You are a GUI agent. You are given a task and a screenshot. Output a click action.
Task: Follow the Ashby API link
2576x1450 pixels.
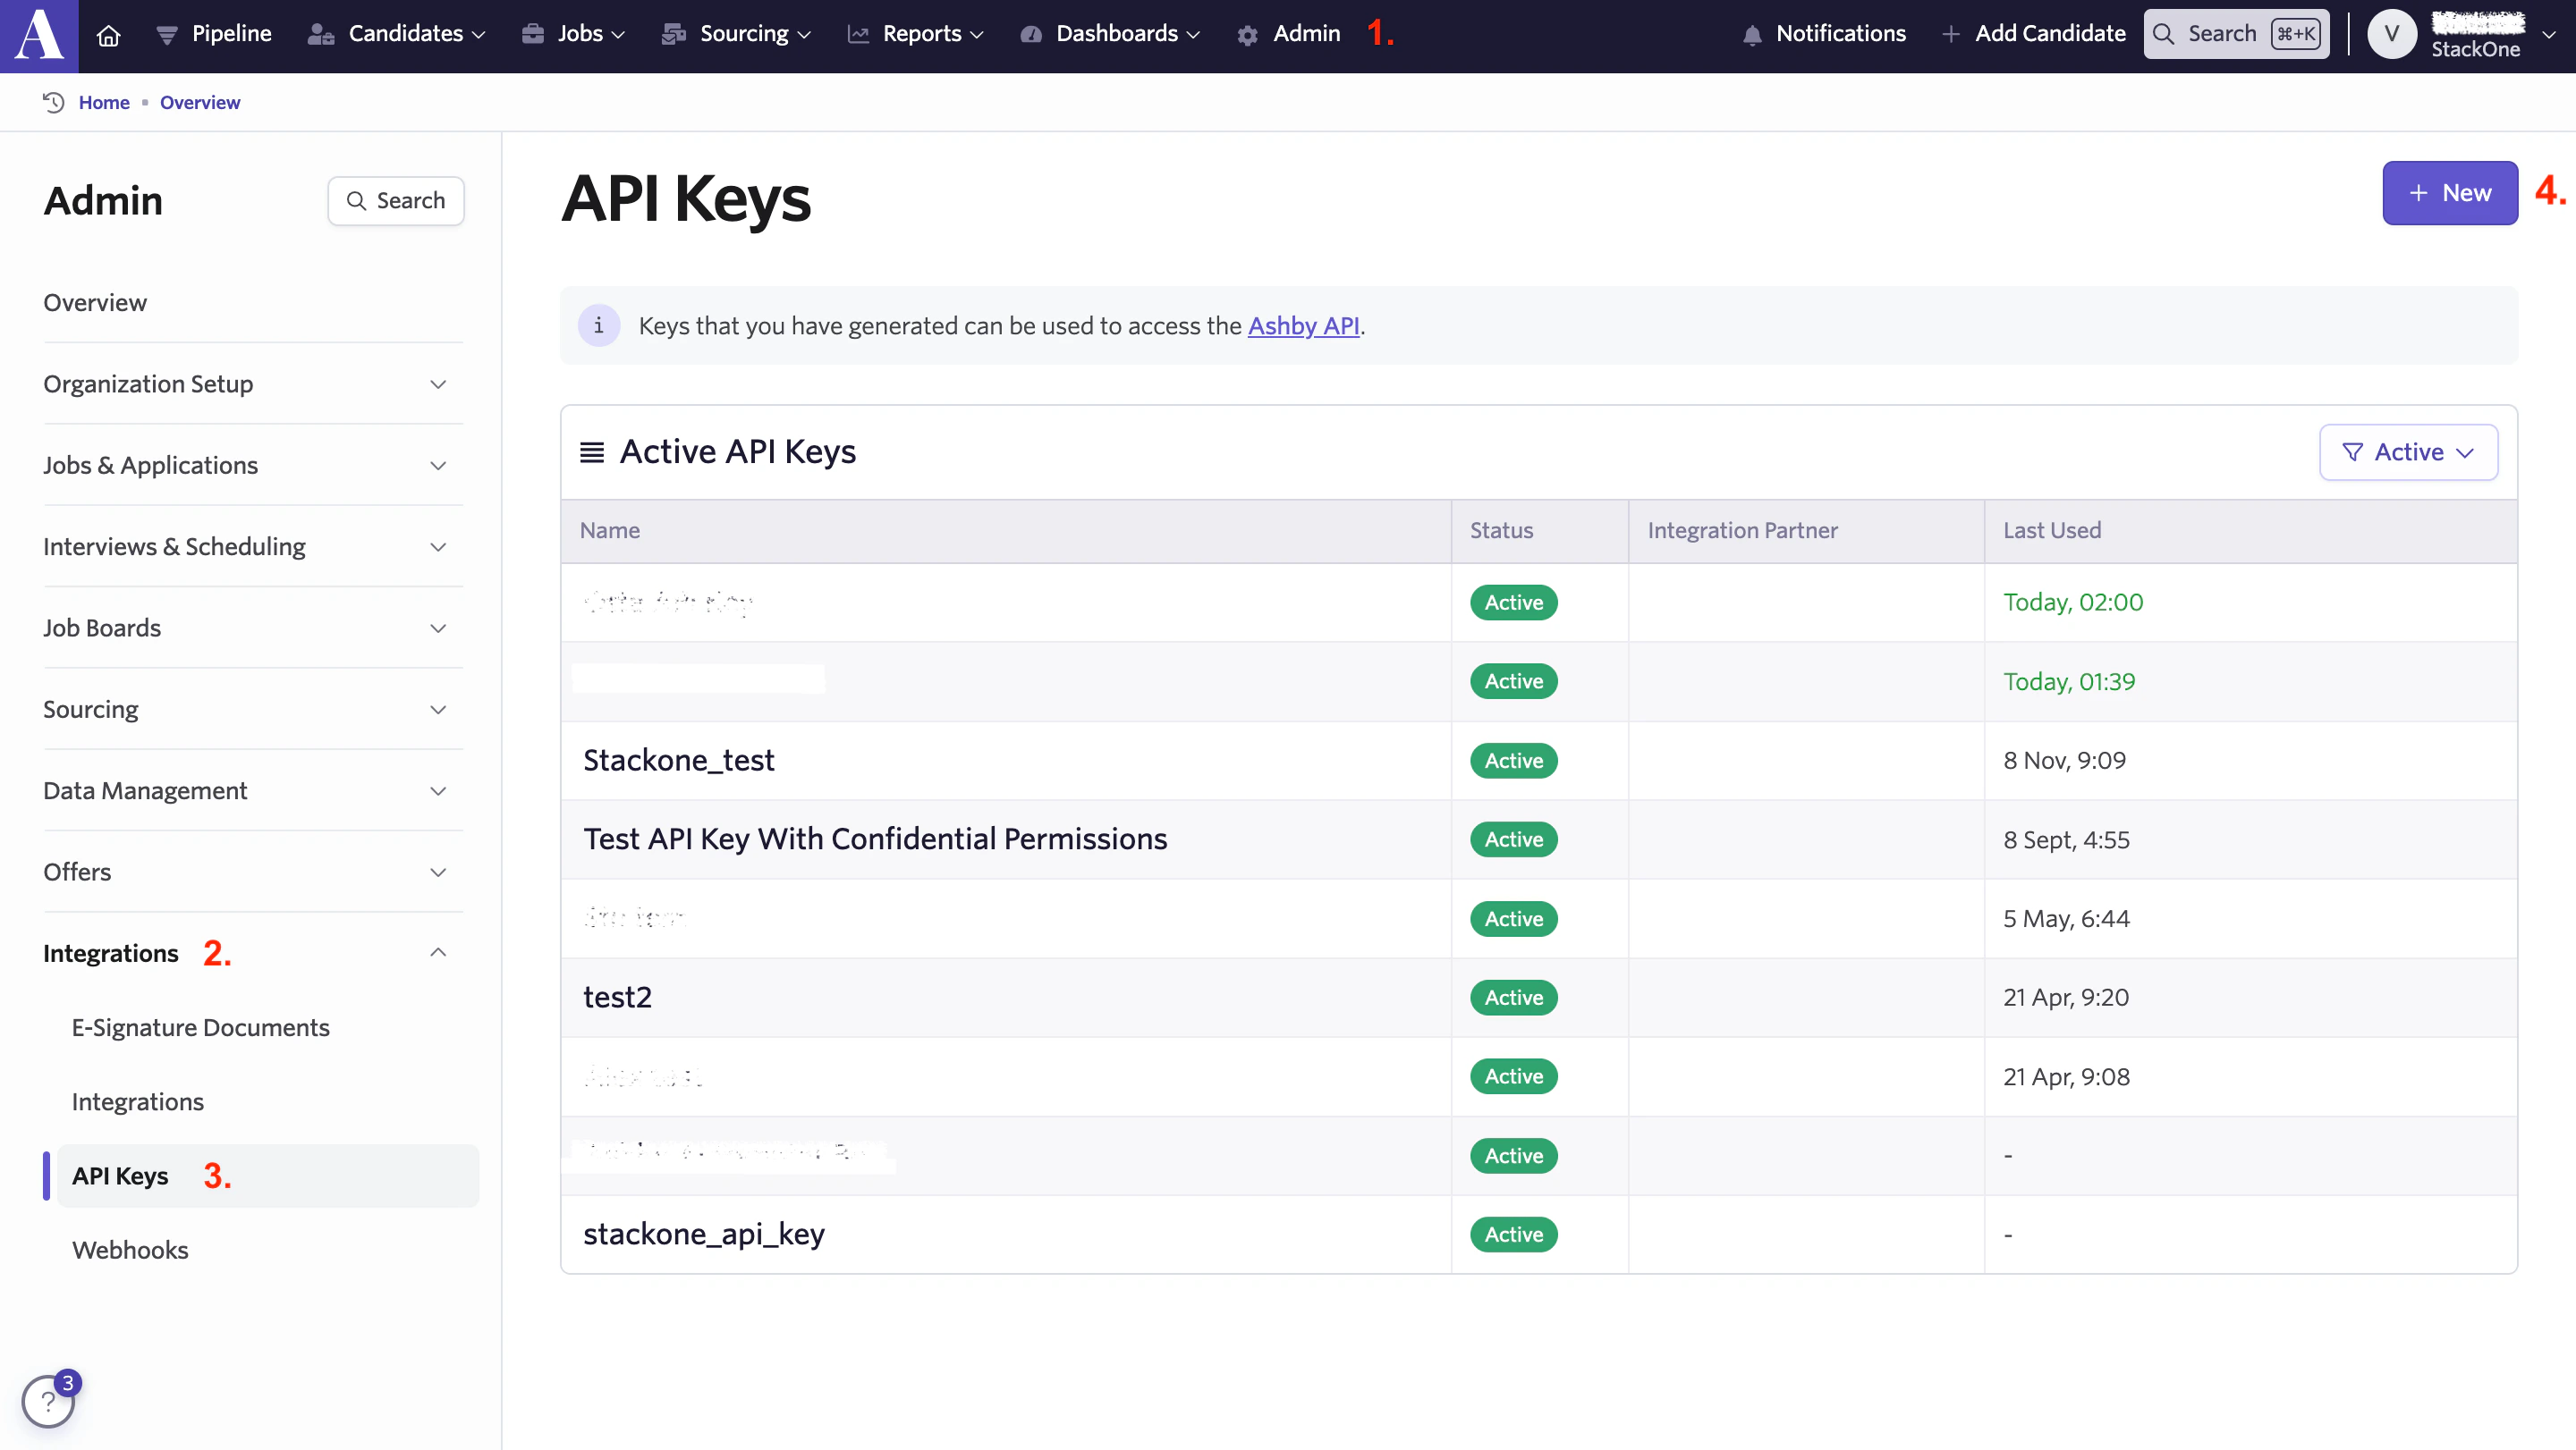pyautogui.click(x=1303, y=325)
